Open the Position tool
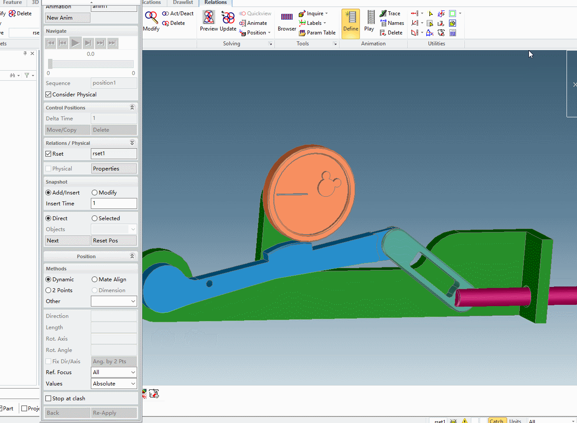Image resolution: width=577 pixels, height=423 pixels. (x=253, y=33)
